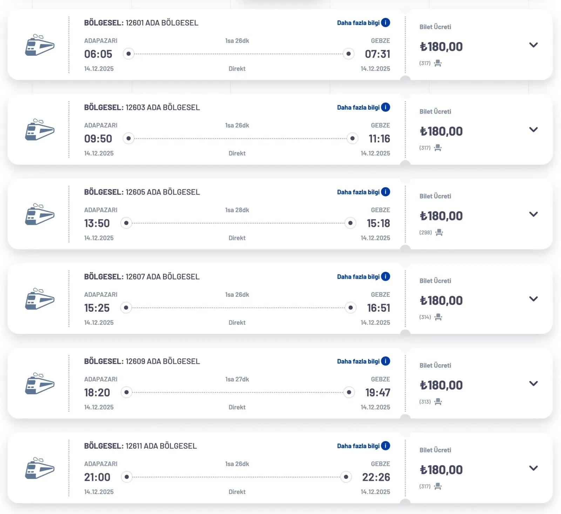This screenshot has width=561, height=514.
Task: Expand ticket options for the 21:00 train
Action: [533, 468]
